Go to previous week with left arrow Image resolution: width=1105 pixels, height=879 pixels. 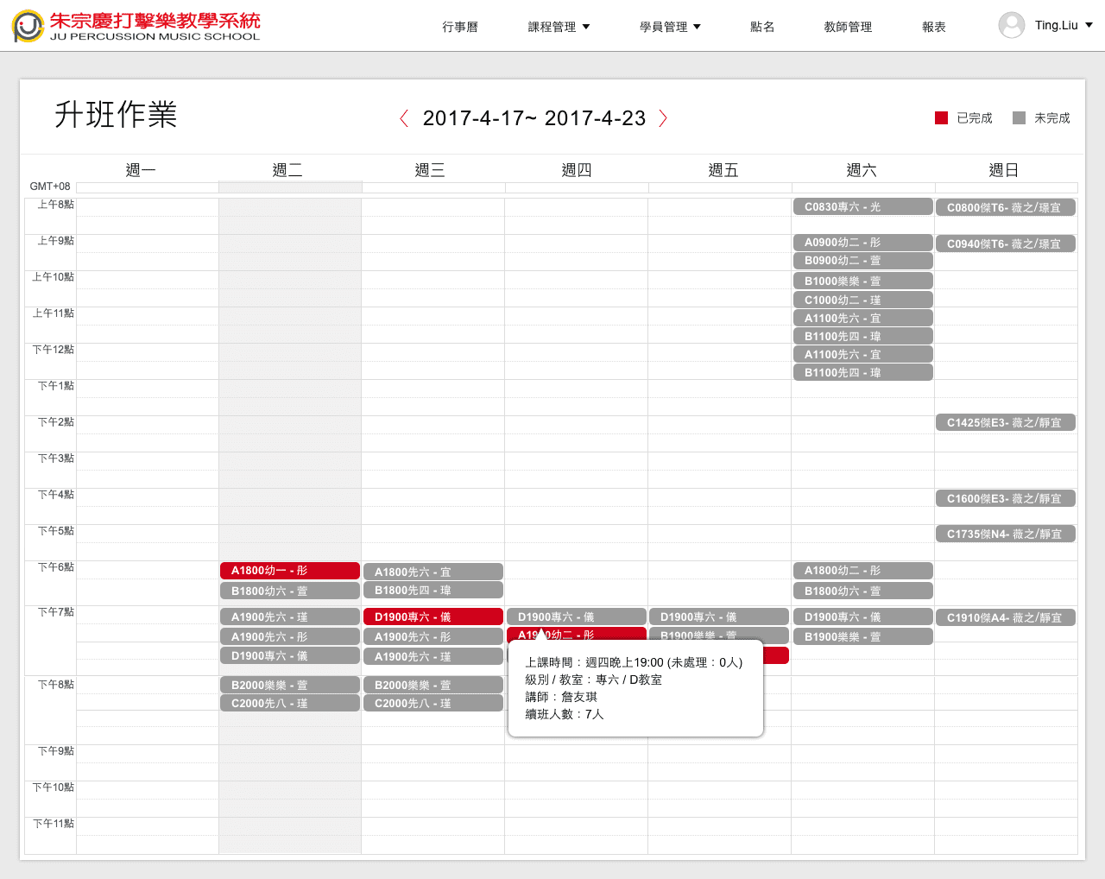tap(404, 118)
